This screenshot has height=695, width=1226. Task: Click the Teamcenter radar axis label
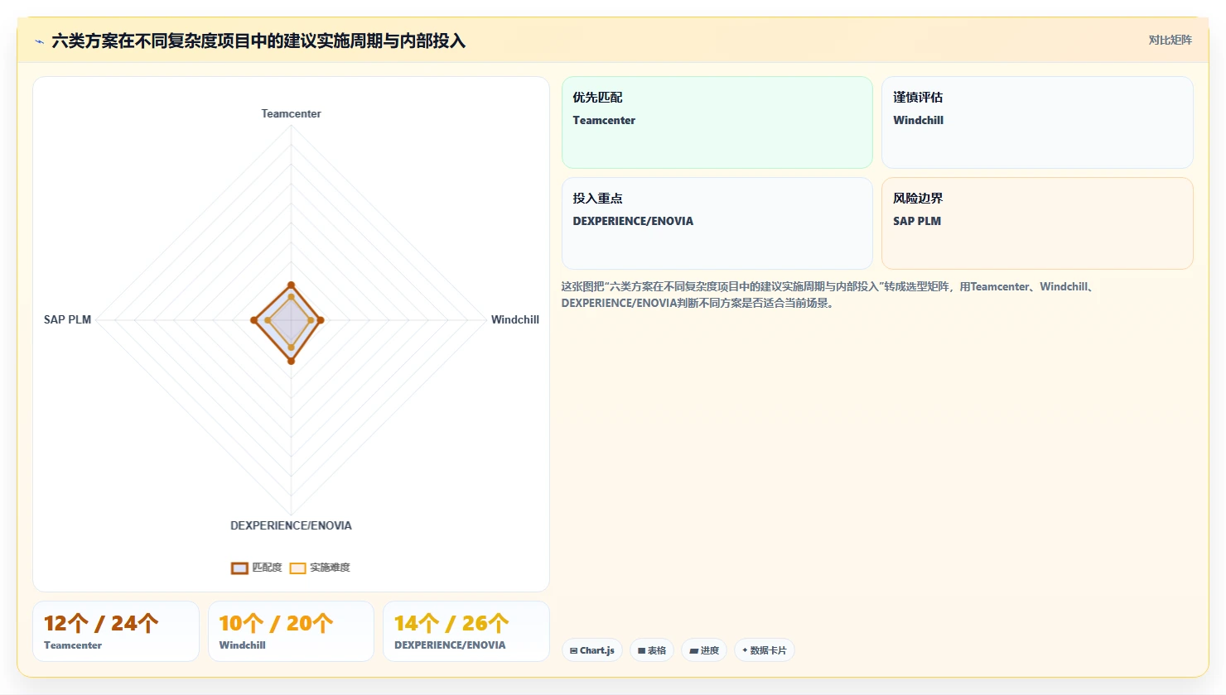tap(291, 113)
